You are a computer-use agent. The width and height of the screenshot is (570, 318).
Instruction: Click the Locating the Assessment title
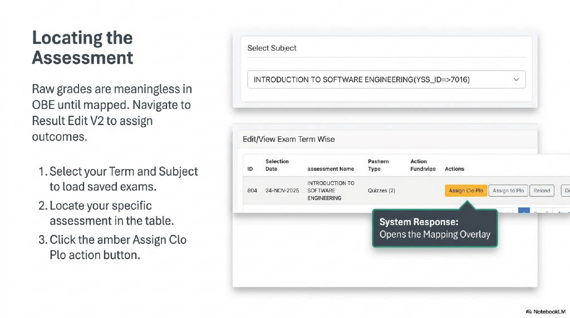[x=82, y=48]
